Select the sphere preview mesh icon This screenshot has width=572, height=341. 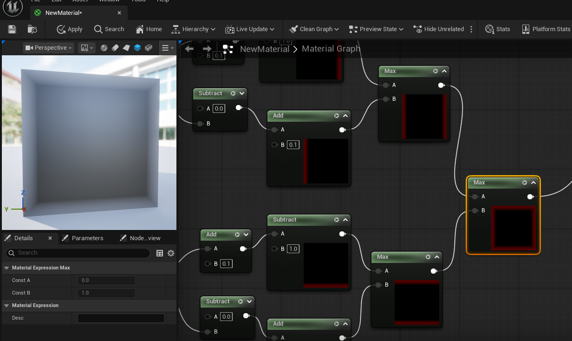(x=104, y=47)
